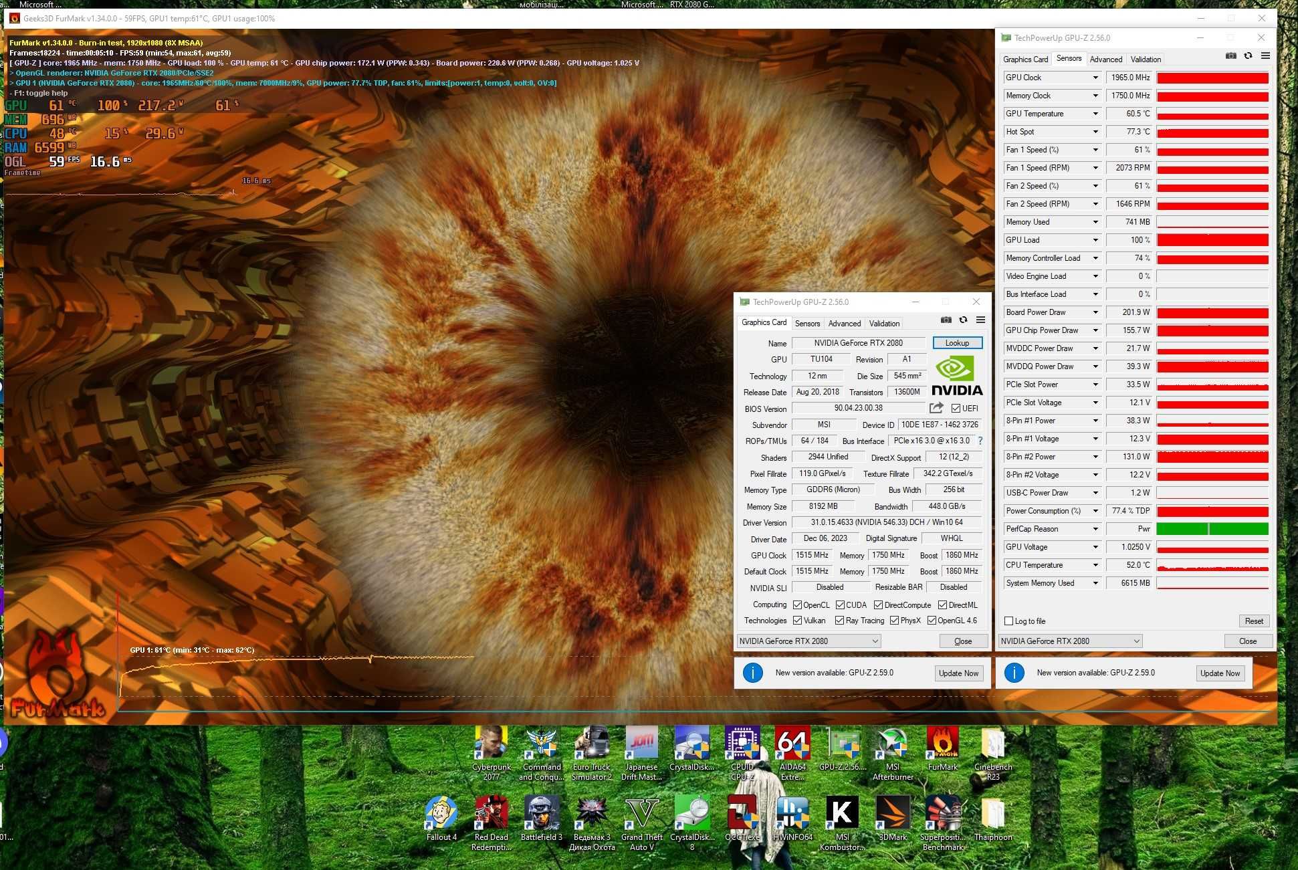This screenshot has height=870, width=1298.
Task: Launch MSI Kombustor desktop icon
Action: pyautogui.click(x=843, y=823)
